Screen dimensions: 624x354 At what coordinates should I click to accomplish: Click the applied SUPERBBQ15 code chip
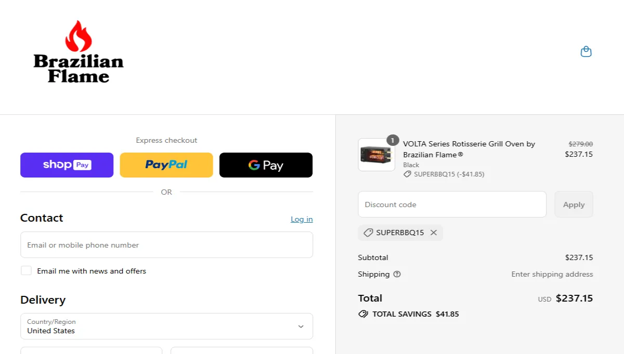click(399, 233)
